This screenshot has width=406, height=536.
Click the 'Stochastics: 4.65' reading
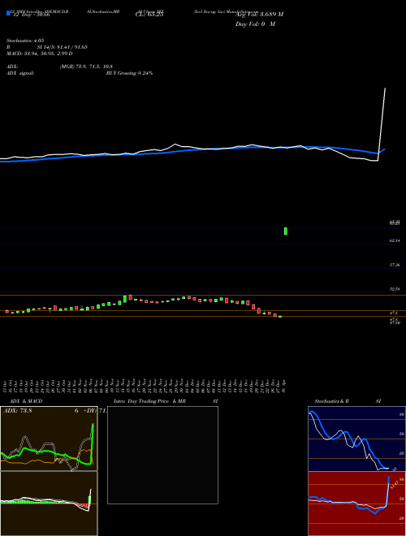point(25,41)
